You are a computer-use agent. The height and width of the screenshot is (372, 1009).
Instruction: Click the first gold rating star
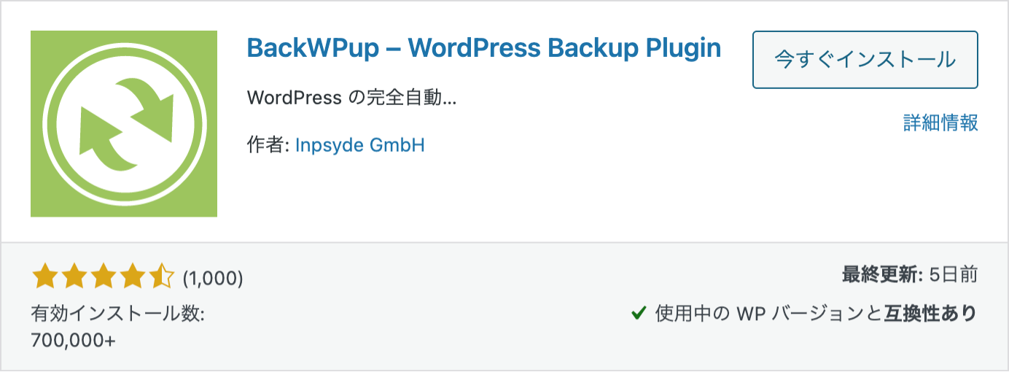(x=45, y=277)
